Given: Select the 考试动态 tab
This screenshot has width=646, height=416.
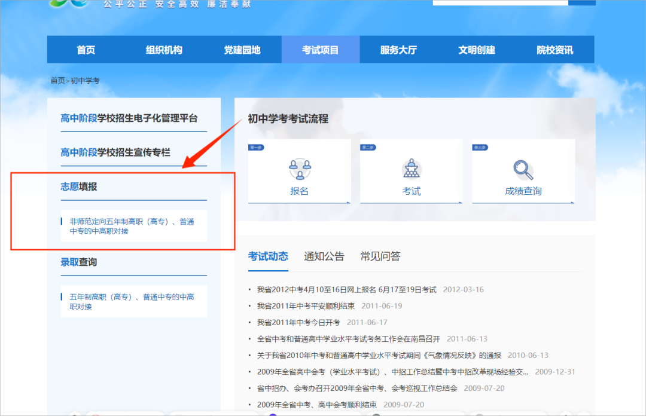Looking at the screenshot, I should [268, 256].
